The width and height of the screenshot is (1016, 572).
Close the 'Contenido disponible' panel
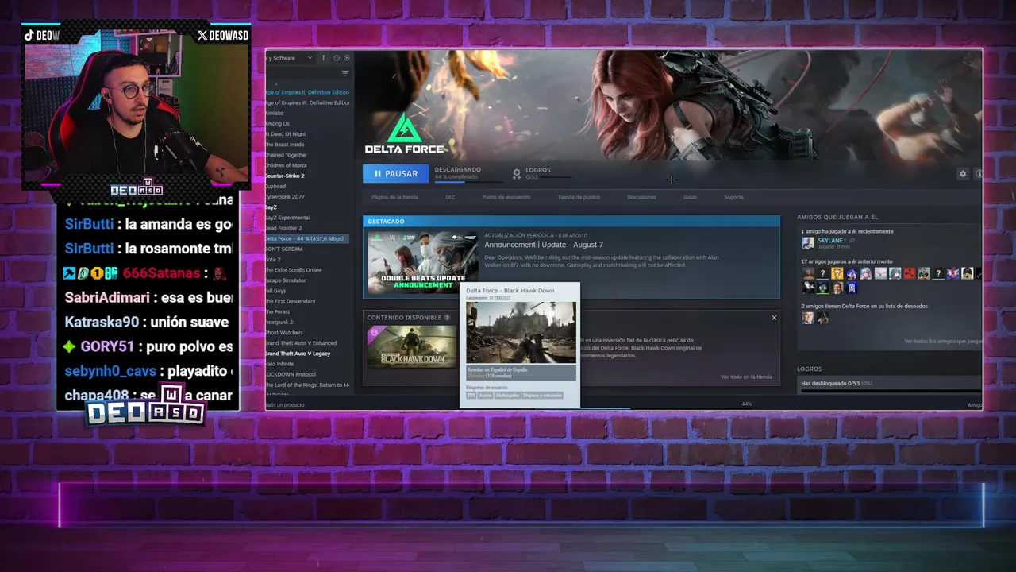tap(774, 318)
